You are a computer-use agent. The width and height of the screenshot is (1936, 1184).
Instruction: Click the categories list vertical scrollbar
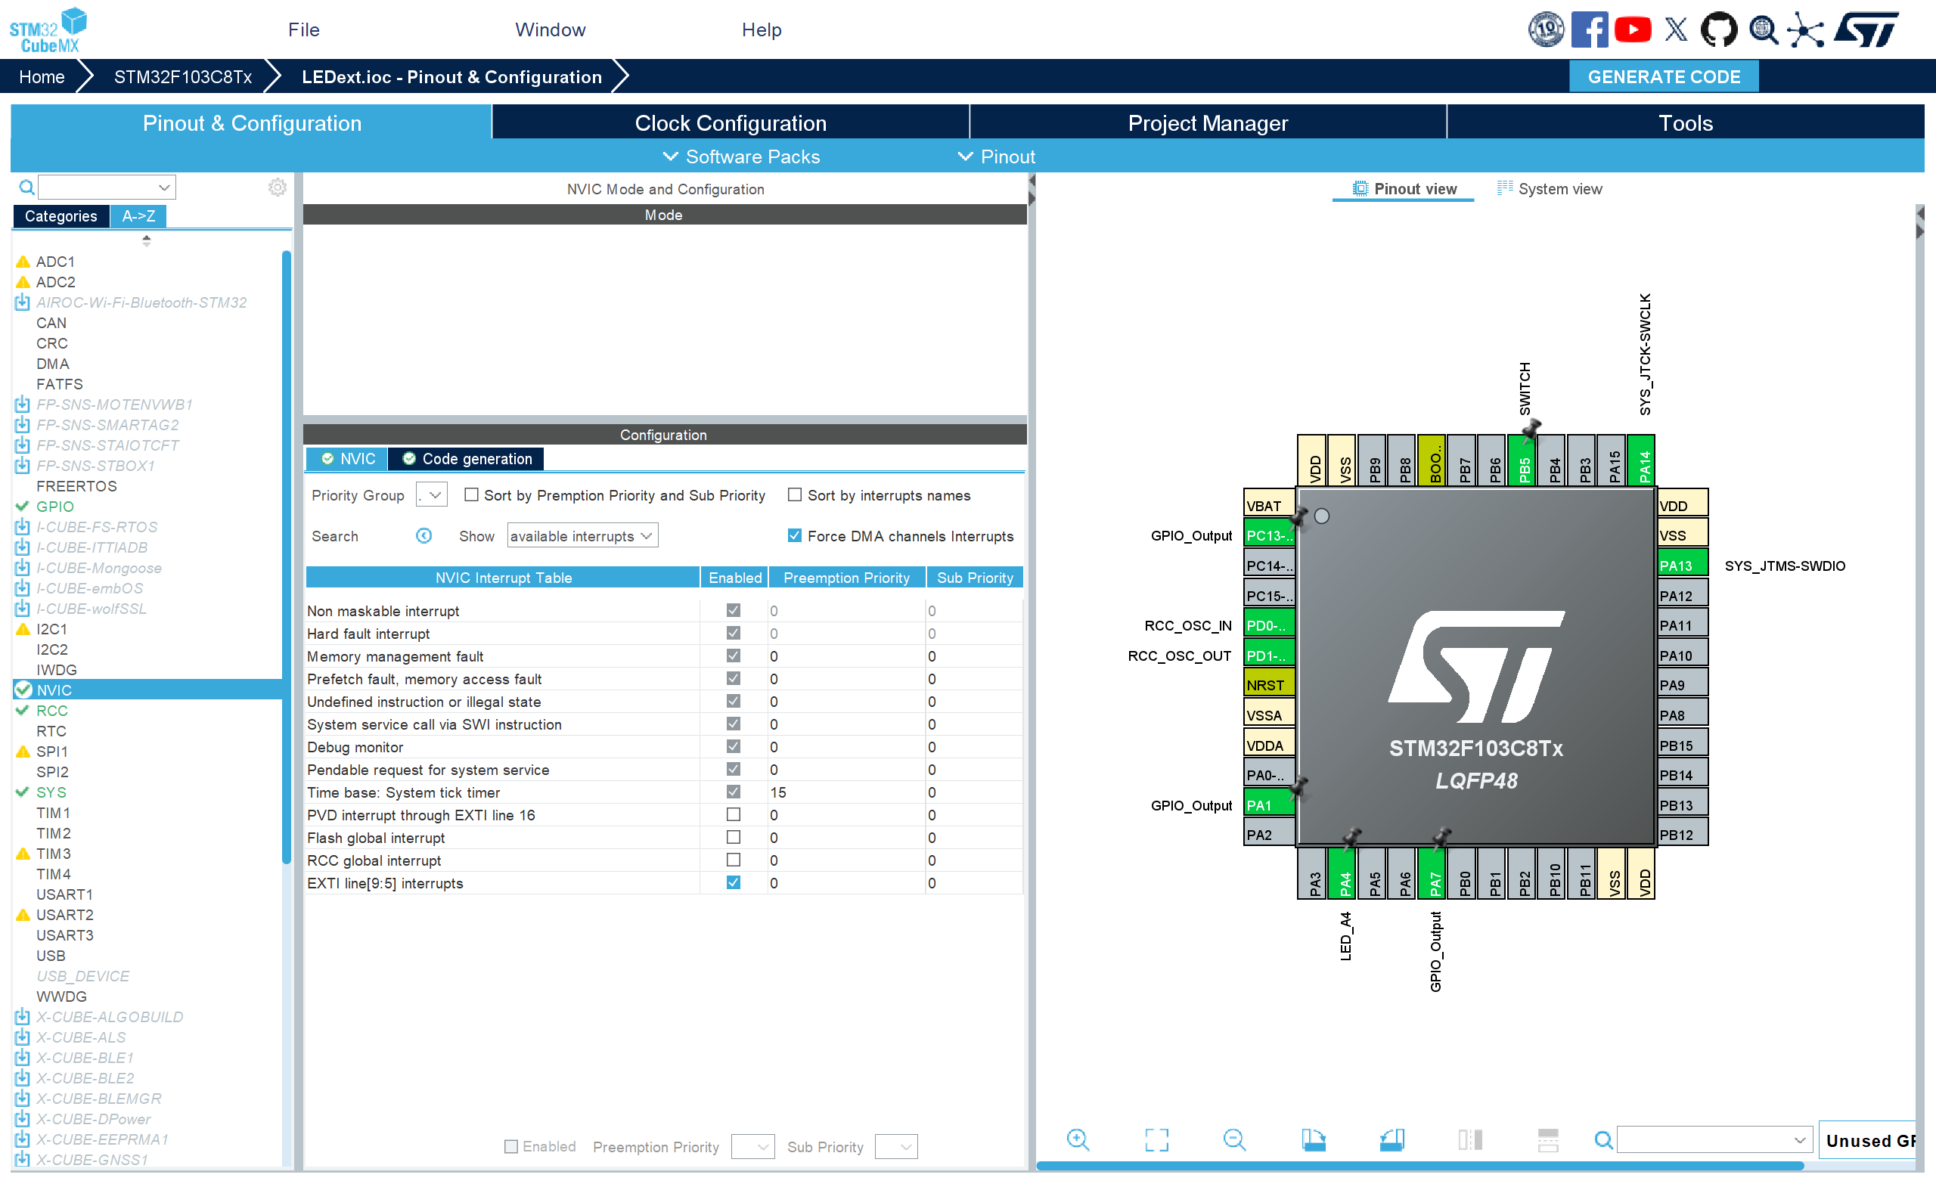pyautogui.click(x=287, y=556)
